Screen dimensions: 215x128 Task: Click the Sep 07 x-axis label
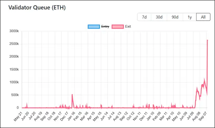point(203,116)
